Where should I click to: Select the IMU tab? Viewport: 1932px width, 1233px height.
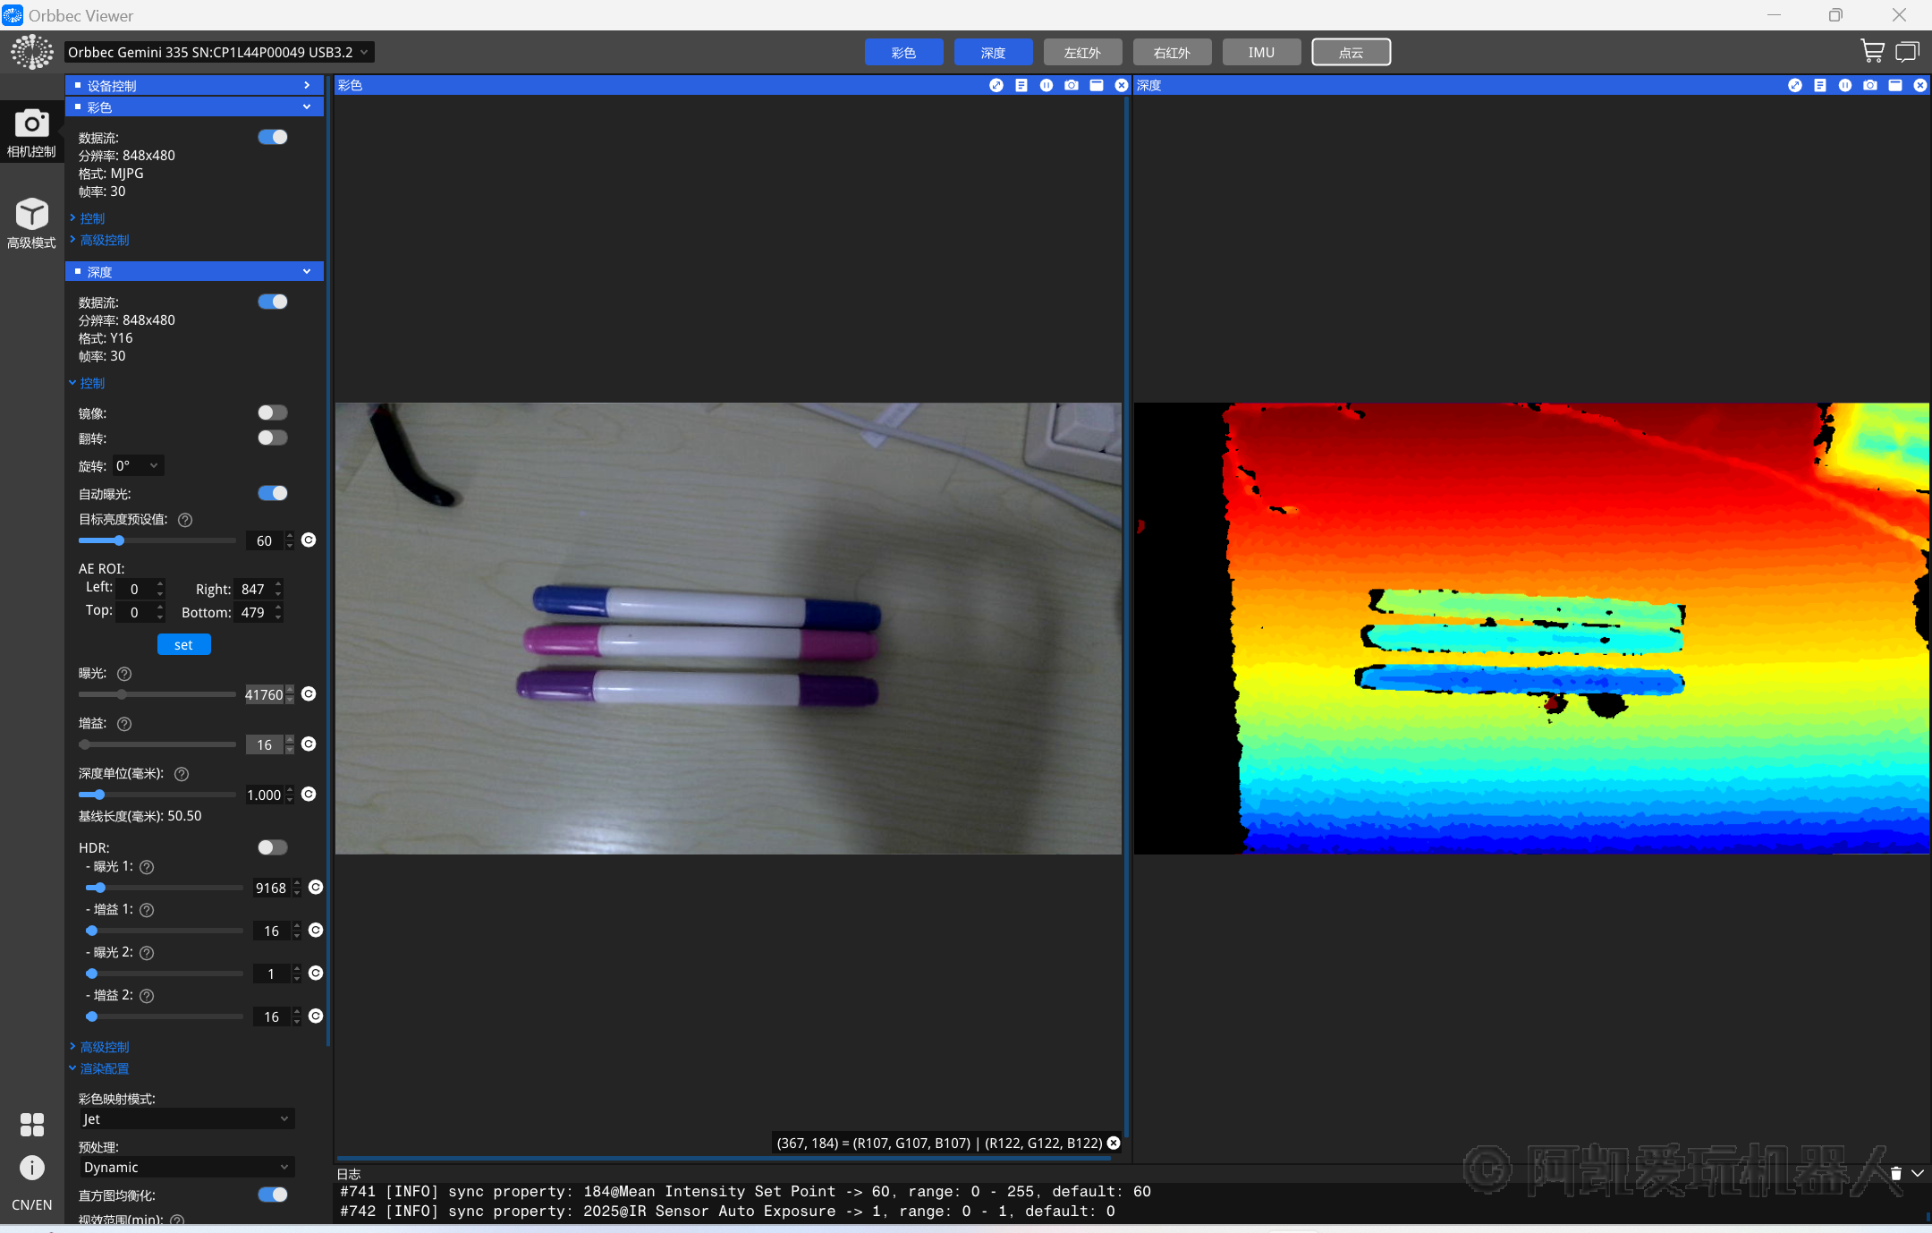[x=1261, y=52]
